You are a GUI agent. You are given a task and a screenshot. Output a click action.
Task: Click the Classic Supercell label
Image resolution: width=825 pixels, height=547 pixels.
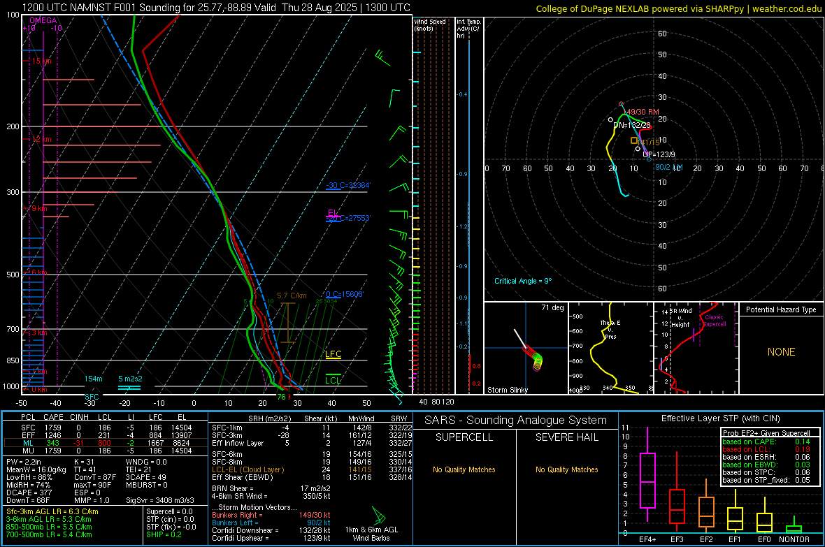tap(714, 321)
